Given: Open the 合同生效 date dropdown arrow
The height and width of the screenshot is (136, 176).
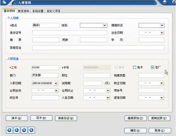Looking at the screenshot, I should click(56, 91).
